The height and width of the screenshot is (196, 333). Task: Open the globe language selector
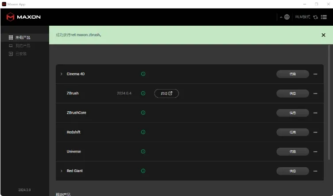tap(287, 17)
